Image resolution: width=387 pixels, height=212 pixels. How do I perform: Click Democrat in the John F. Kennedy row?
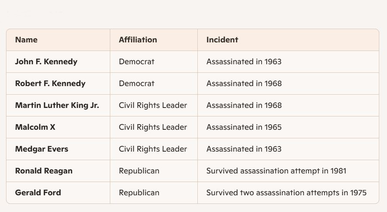[136, 62]
